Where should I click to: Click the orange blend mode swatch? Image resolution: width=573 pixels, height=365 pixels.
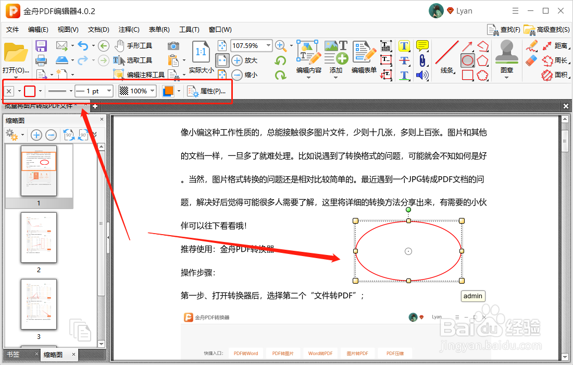(168, 91)
